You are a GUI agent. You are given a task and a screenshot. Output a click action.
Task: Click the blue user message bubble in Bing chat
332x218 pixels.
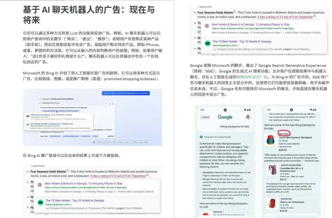point(126,93)
